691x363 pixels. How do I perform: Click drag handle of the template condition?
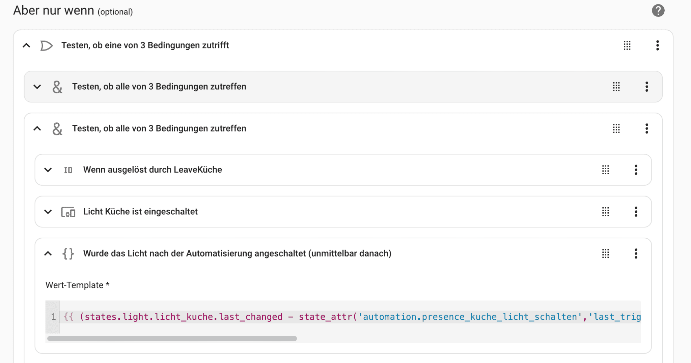[605, 253]
